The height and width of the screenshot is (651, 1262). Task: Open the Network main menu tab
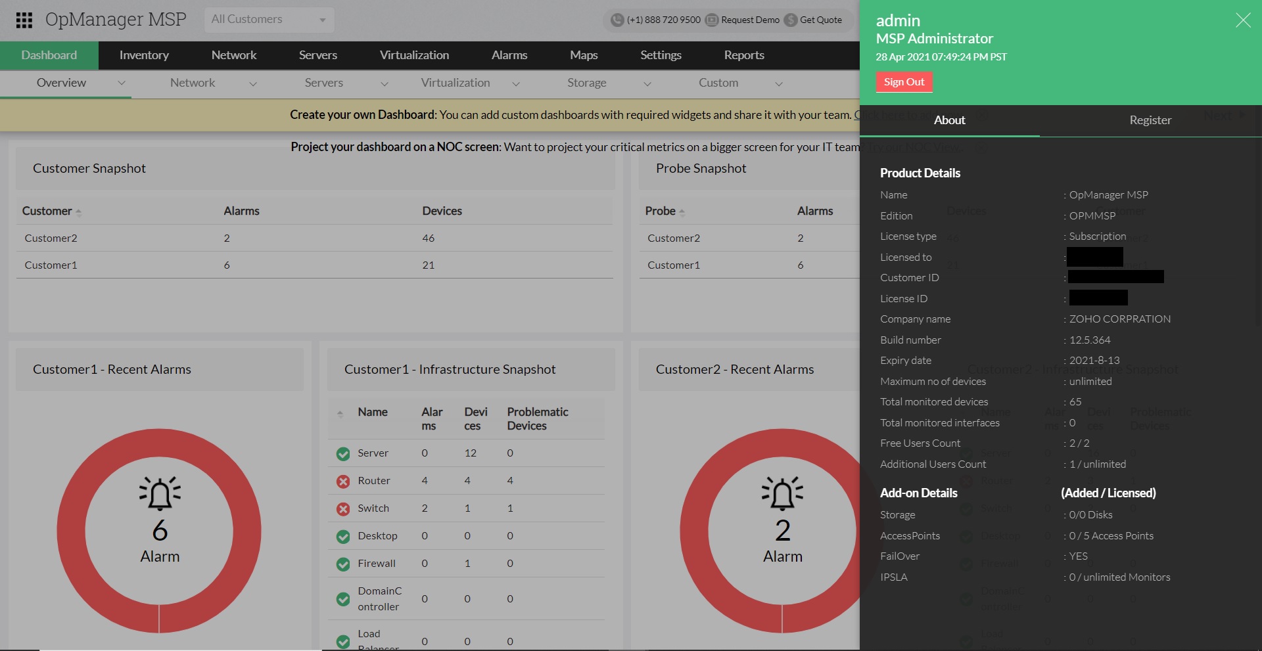(234, 55)
